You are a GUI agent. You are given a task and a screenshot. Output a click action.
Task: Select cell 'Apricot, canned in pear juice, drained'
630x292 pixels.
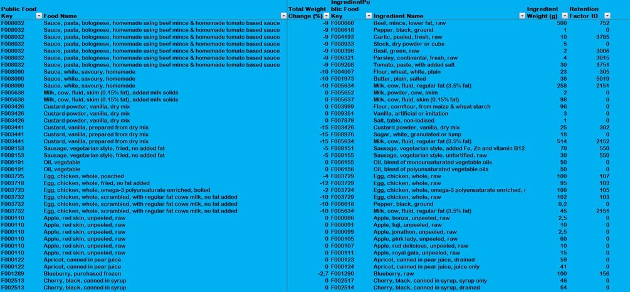point(424,259)
